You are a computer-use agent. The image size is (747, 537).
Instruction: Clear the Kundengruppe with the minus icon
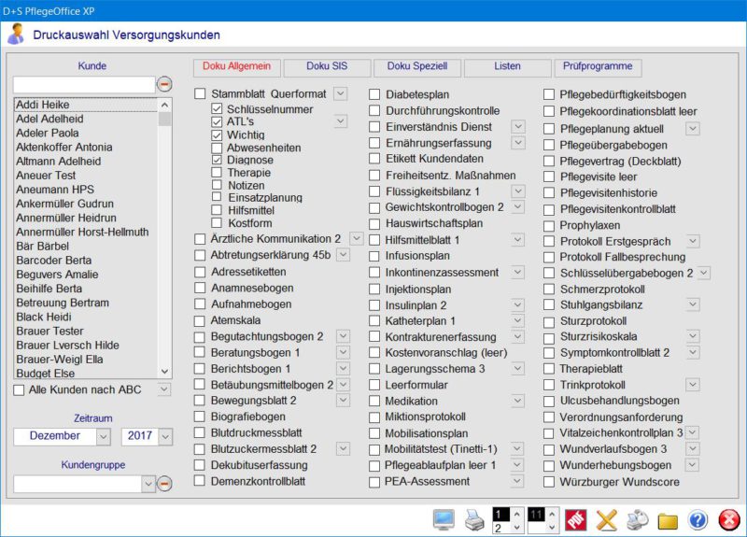(x=164, y=484)
